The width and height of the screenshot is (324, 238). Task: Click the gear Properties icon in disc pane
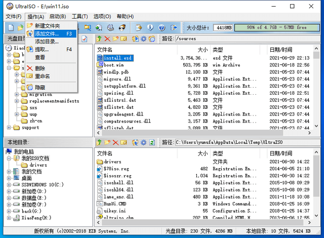pos(143,38)
